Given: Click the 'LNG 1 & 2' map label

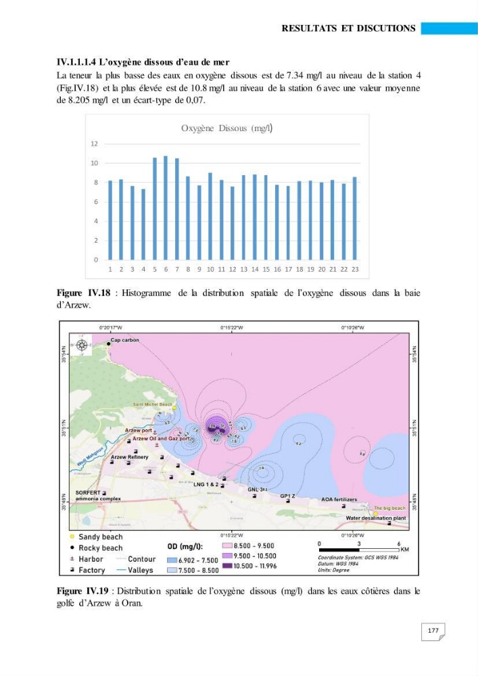Looking at the screenshot, I should tap(206, 485).
